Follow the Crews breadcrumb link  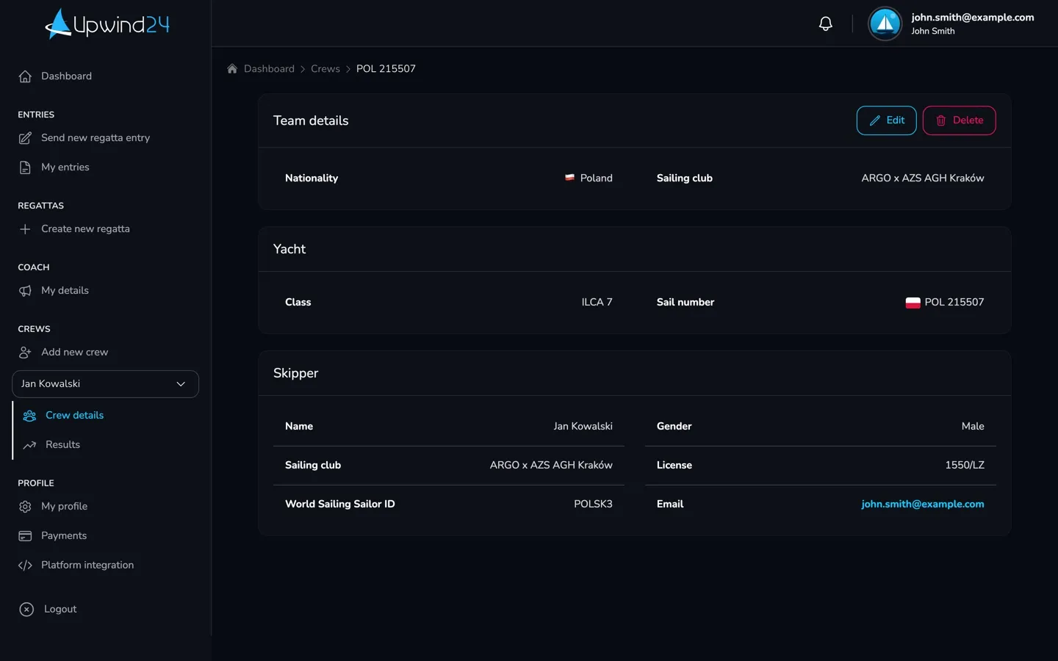[325, 68]
